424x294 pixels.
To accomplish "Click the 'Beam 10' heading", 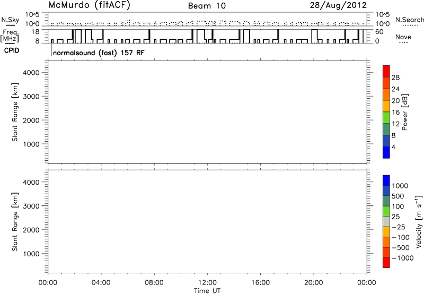I will [207, 6].
